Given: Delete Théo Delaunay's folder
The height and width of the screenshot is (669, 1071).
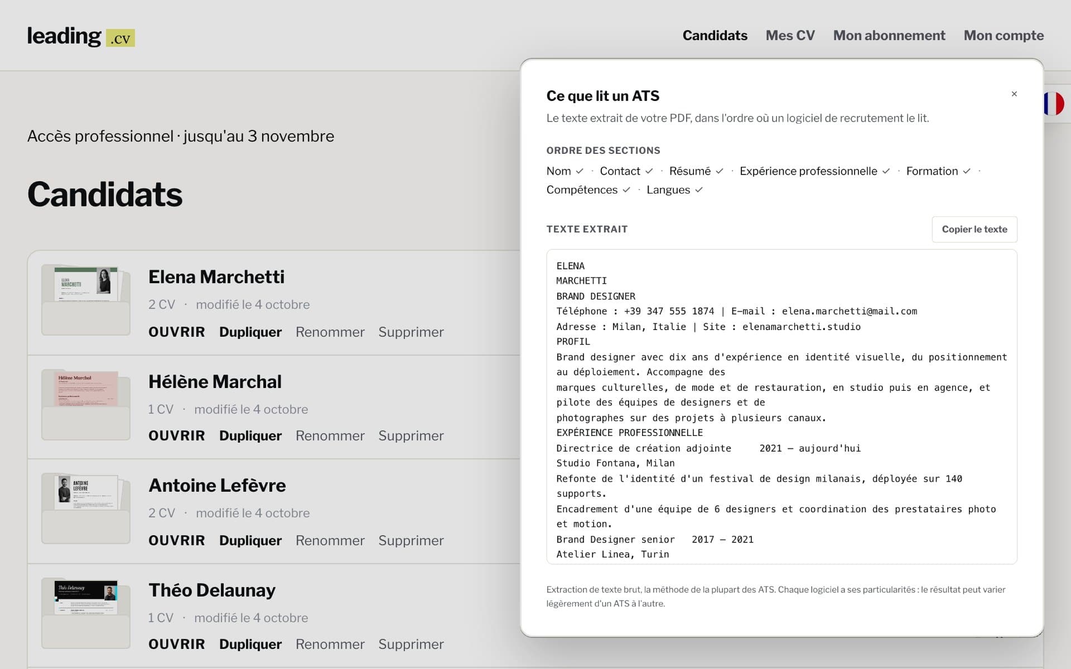Looking at the screenshot, I should click(x=411, y=644).
